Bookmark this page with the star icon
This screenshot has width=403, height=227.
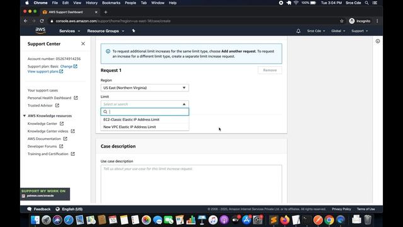click(x=341, y=21)
